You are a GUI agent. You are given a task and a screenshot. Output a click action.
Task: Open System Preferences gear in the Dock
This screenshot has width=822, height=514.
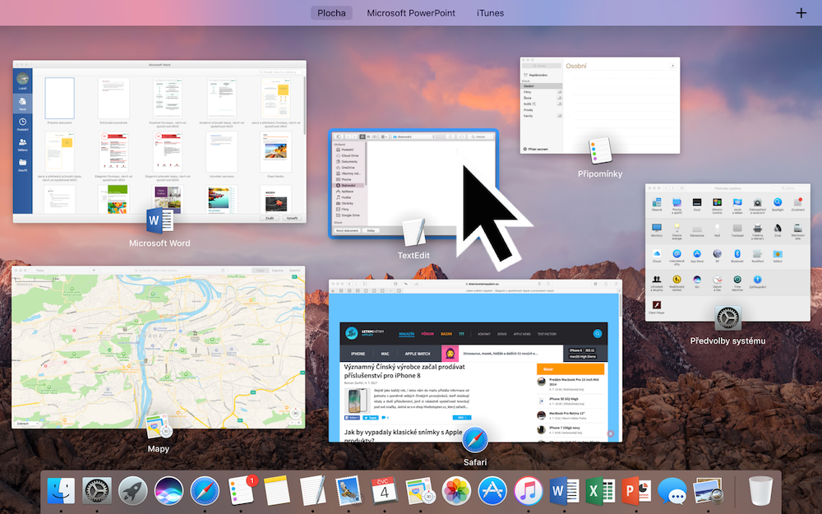coord(97,491)
